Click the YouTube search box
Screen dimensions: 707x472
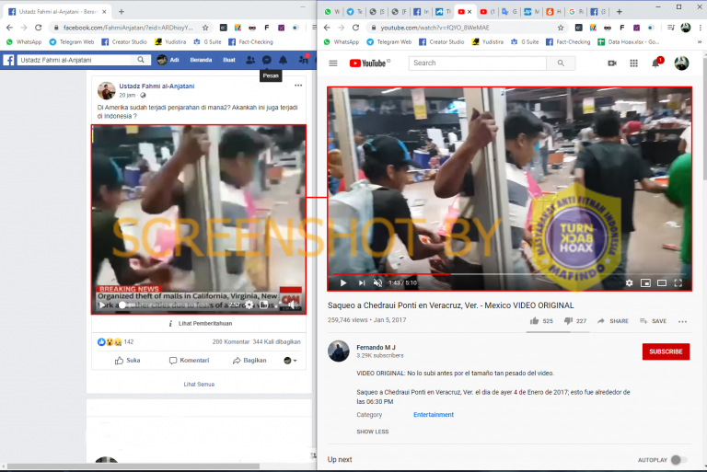(x=478, y=63)
